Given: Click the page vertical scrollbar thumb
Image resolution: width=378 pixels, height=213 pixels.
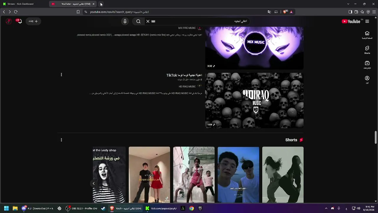Looking at the screenshot, I should click(376, 137).
